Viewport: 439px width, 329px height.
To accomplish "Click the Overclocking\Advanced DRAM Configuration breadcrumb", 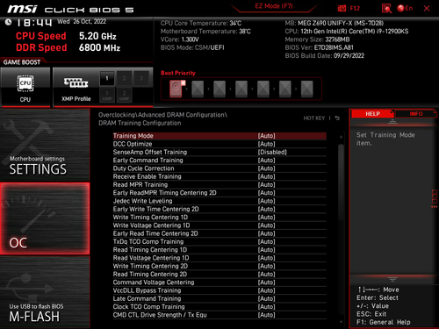I will (162, 115).
